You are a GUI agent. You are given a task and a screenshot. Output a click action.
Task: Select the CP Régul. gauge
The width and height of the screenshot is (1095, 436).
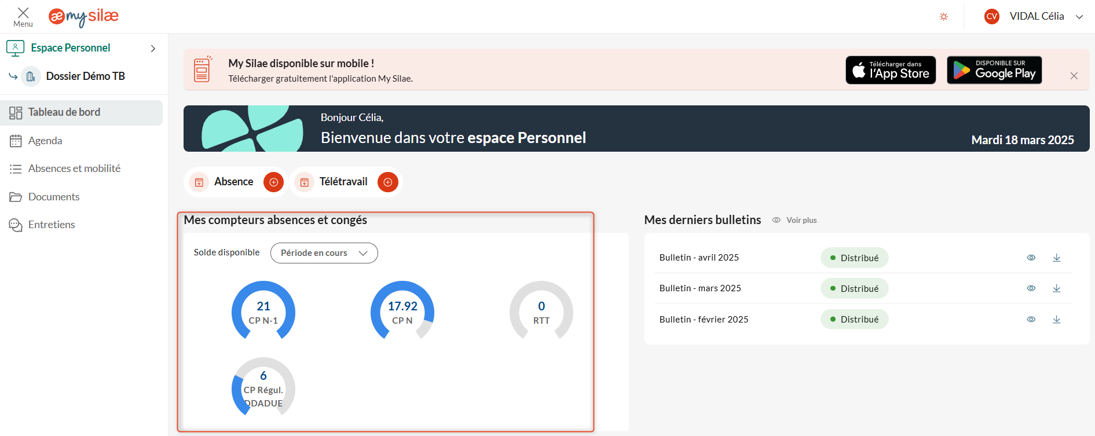click(263, 387)
